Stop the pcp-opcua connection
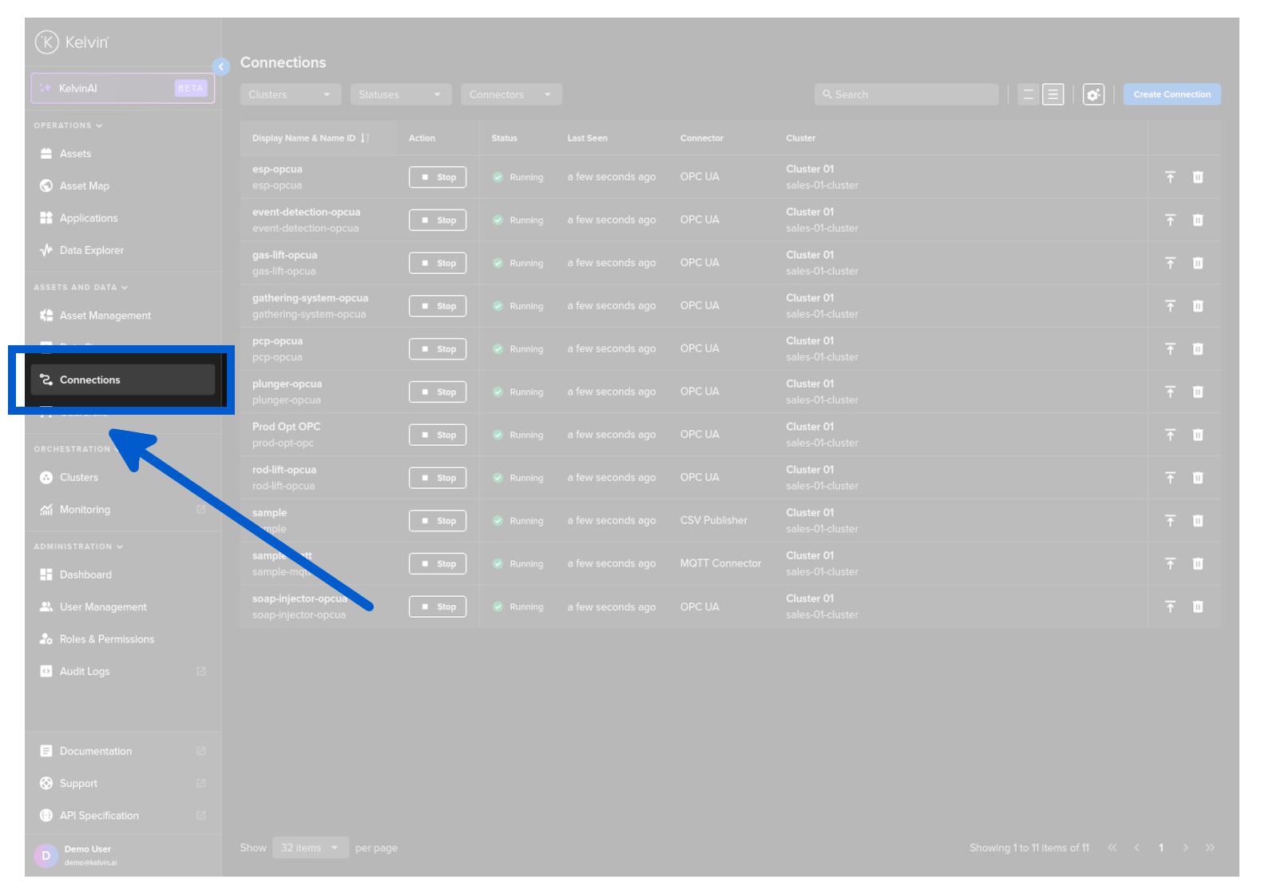Screen dimensions: 1265x895 tap(438, 349)
